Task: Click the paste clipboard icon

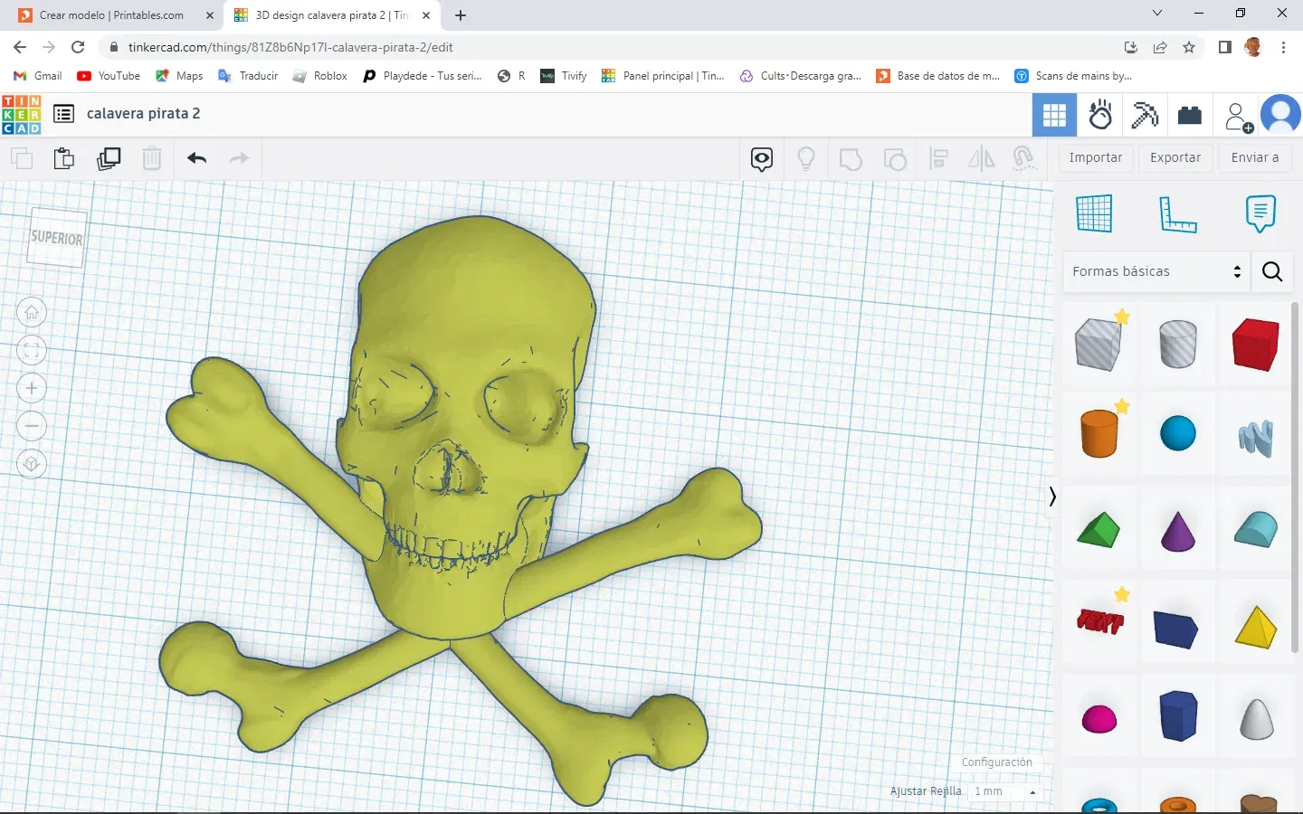Action: [x=64, y=159]
